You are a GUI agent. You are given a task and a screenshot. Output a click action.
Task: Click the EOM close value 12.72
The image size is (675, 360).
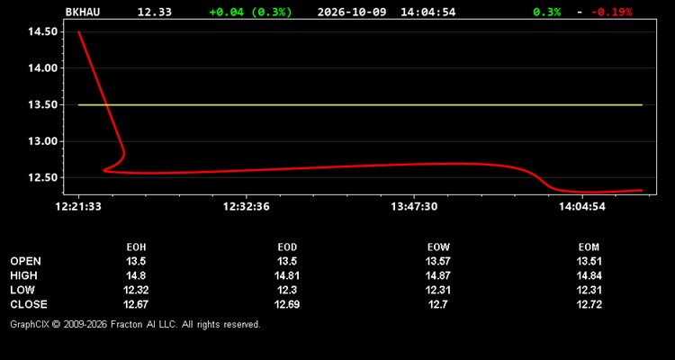[589, 304]
